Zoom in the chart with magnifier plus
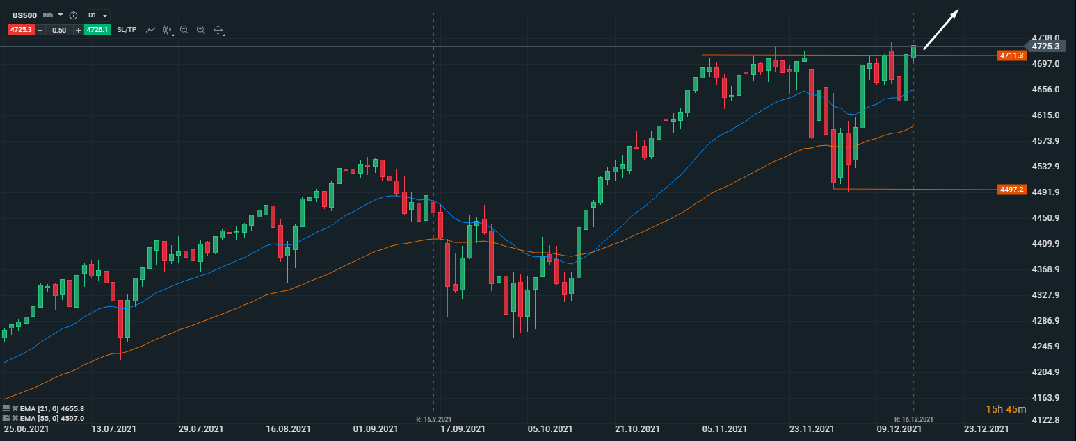This screenshot has width=1076, height=441. click(201, 30)
